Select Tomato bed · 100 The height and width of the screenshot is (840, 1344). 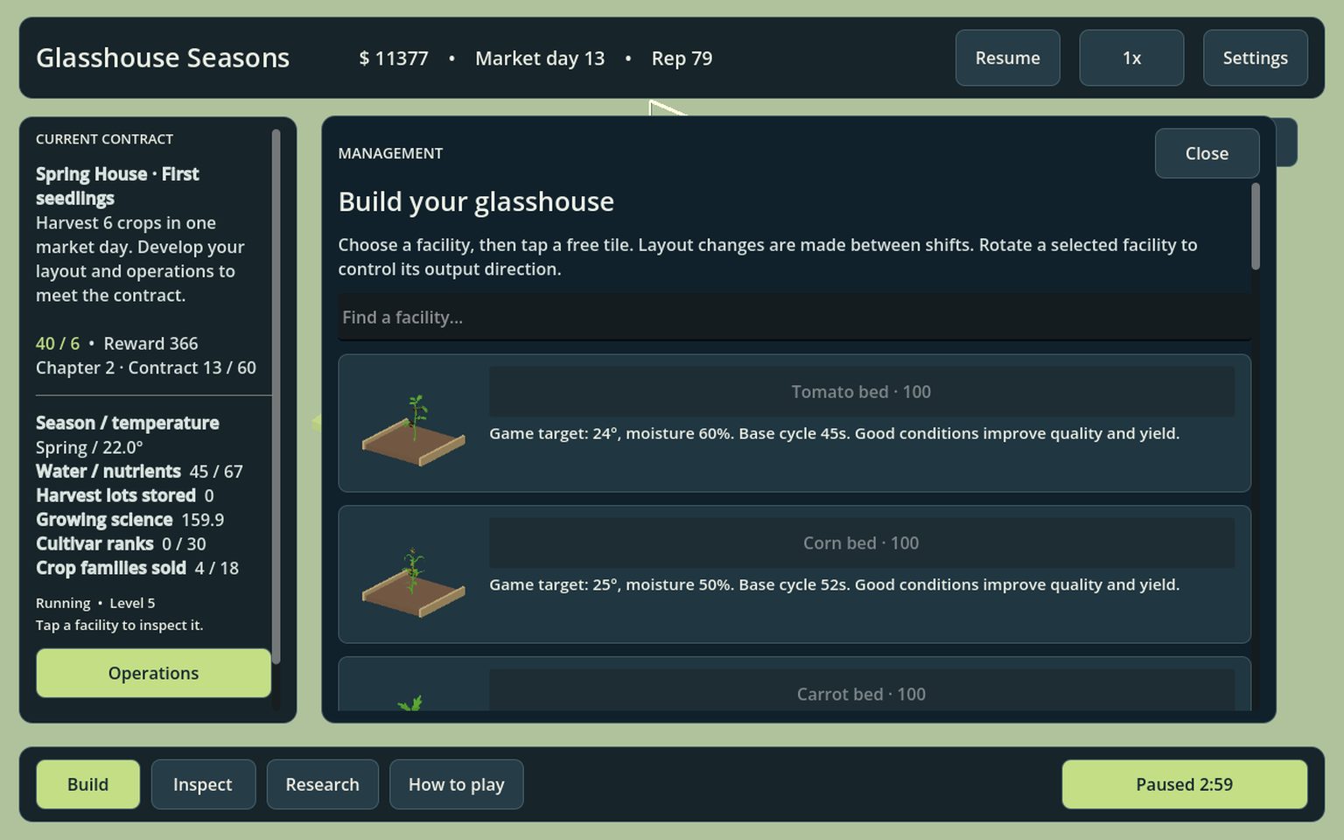861,392
